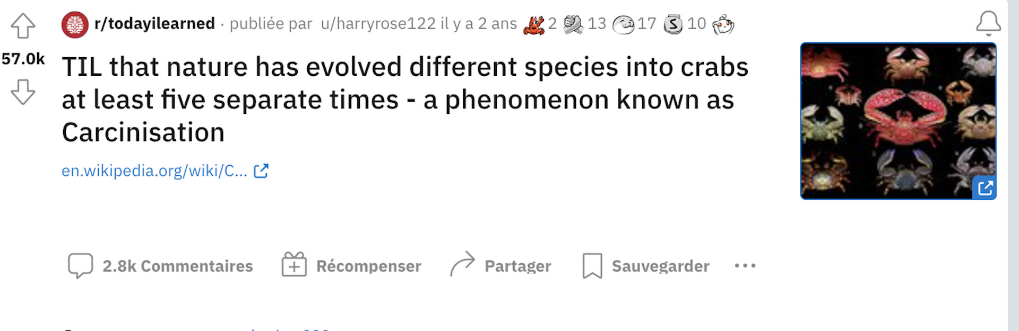Open the crab image thumbnail
Image resolution: width=1019 pixels, height=331 pixels.
click(x=898, y=121)
